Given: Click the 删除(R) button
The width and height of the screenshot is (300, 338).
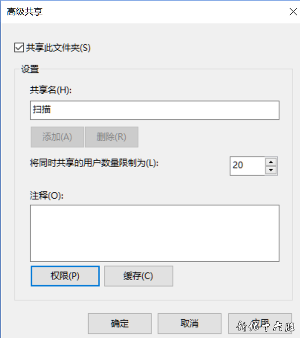Looking at the screenshot, I should [111, 137].
